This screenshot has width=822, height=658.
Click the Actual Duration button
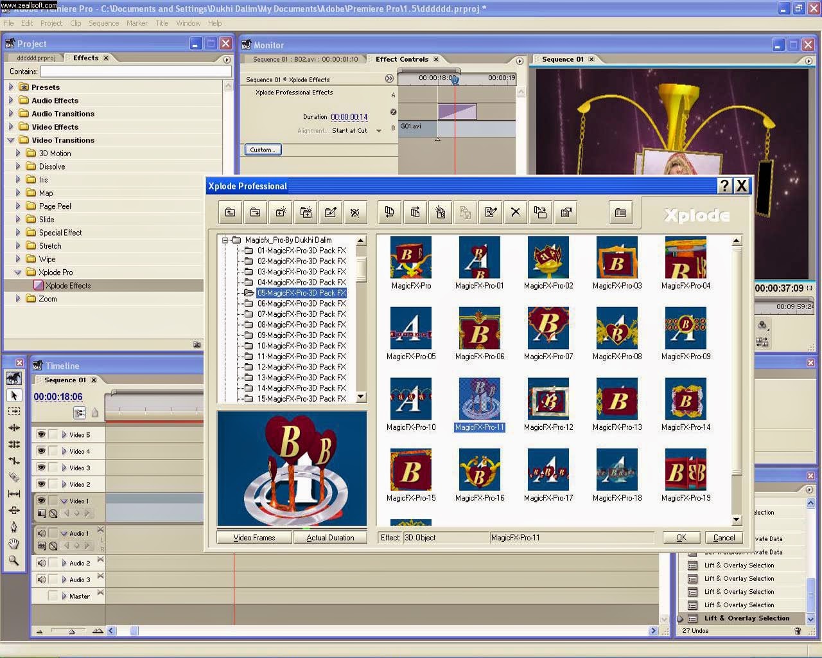(x=330, y=538)
